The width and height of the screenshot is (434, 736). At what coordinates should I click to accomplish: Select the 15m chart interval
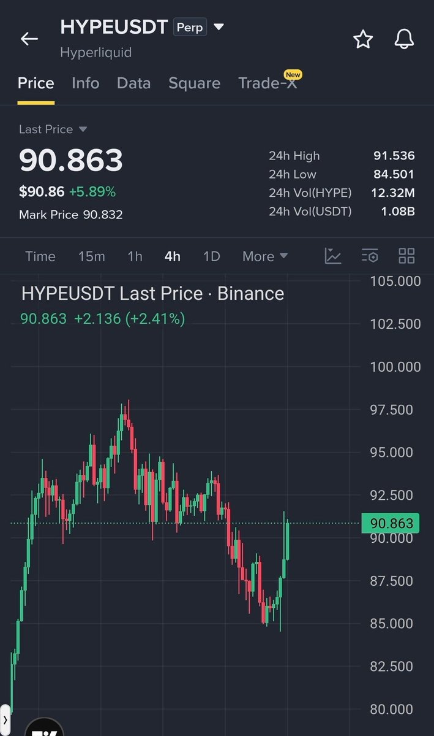tap(91, 256)
